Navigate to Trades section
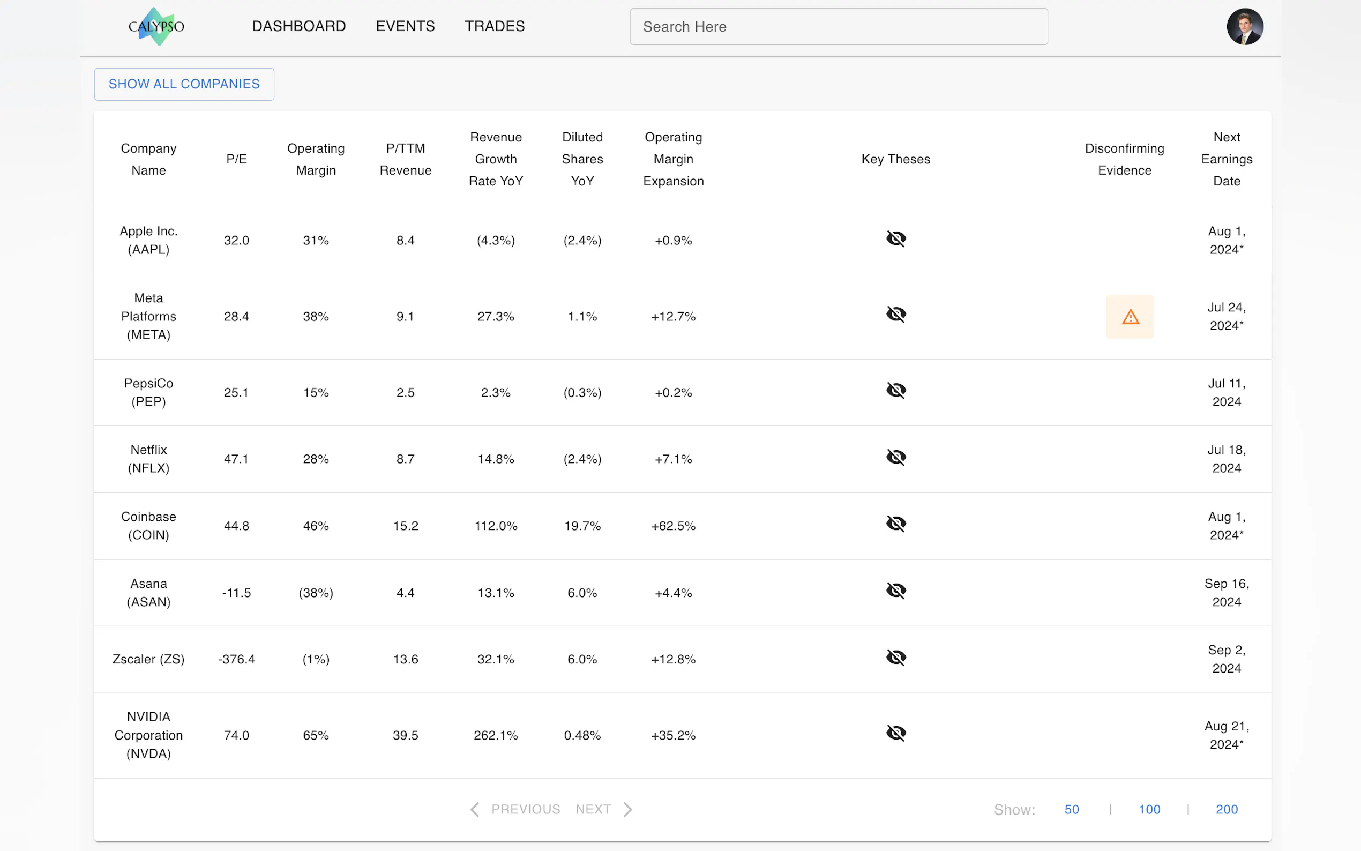Viewport: 1361px width, 851px height. [495, 26]
